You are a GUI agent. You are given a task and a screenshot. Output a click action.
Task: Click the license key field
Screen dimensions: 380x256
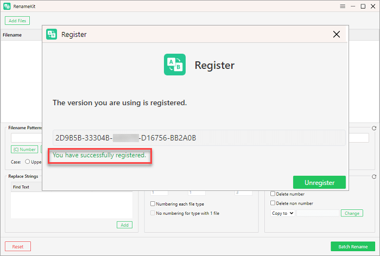(199, 138)
